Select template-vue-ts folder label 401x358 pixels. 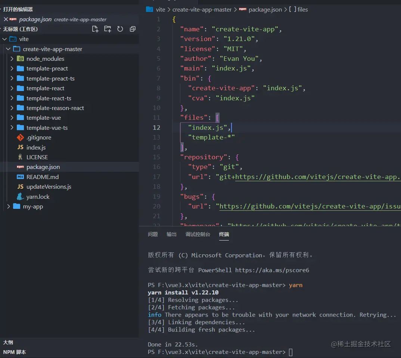point(47,128)
